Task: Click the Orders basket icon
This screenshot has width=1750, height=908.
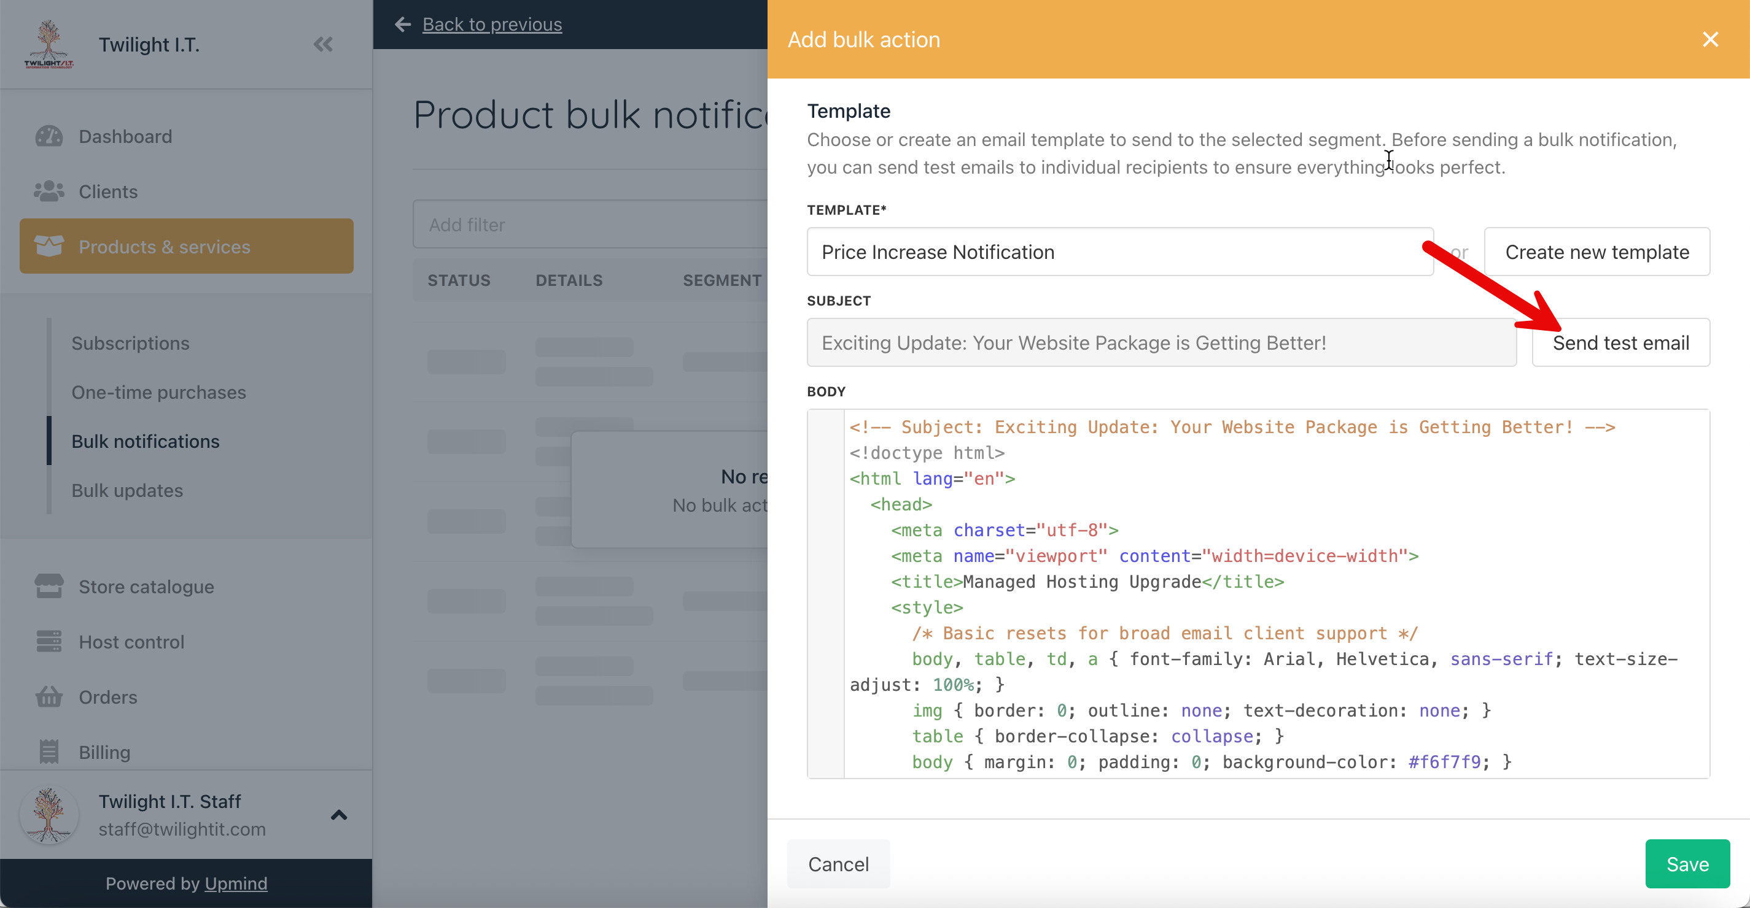Action: (x=49, y=697)
